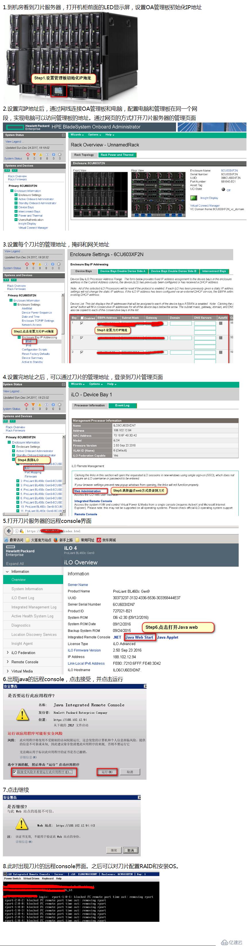This screenshot has height=946, width=247.
Task: Open Help dropdown in iLO Device Bay screenshot
Action: pyautogui.click(x=112, y=384)
